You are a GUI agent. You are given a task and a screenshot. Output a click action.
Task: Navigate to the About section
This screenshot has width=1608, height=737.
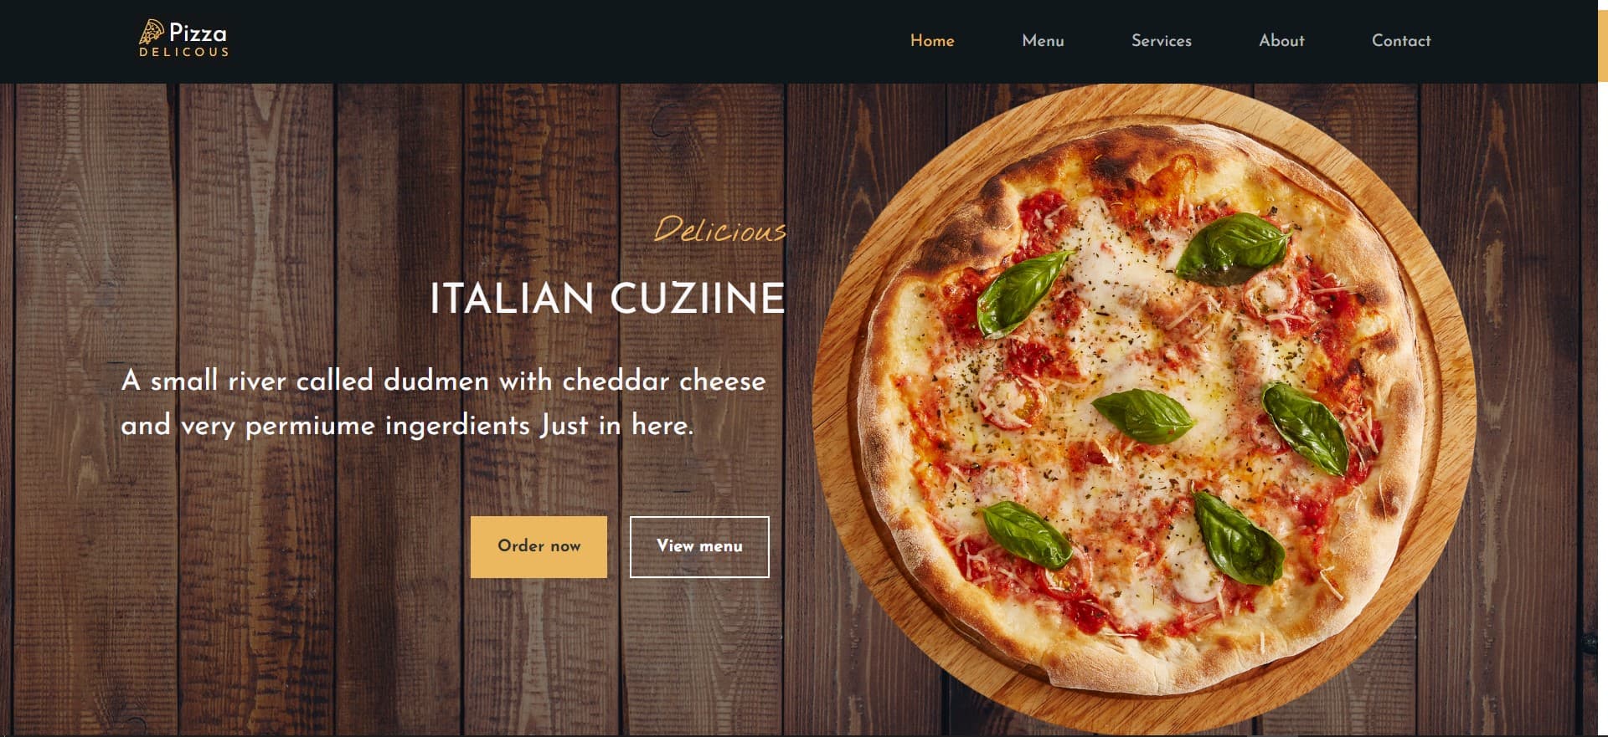point(1281,40)
